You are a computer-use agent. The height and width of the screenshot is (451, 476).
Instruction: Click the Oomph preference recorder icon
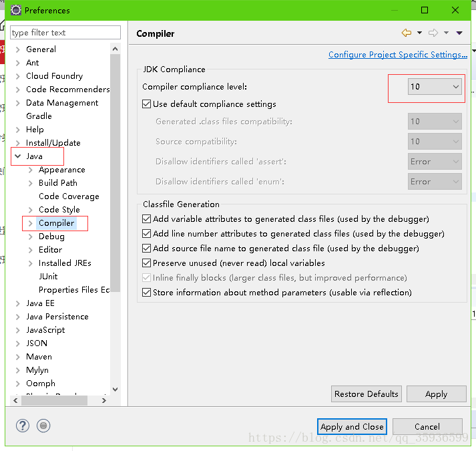43,426
